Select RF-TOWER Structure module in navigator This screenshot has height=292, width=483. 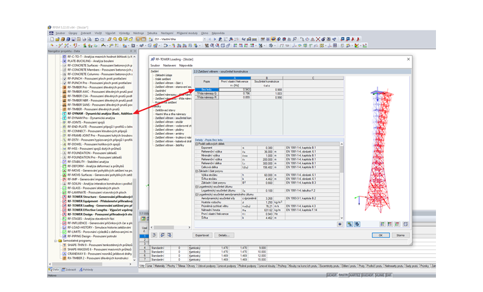100,197
